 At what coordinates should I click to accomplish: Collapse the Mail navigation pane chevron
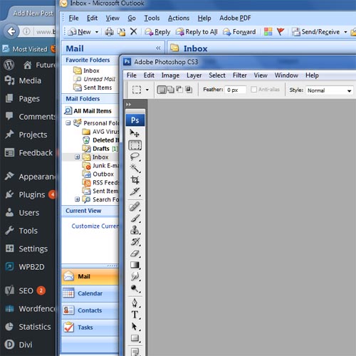(x=158, y=48)
